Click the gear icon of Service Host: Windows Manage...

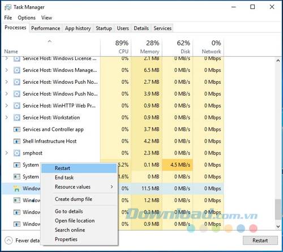tap(17, 70)
